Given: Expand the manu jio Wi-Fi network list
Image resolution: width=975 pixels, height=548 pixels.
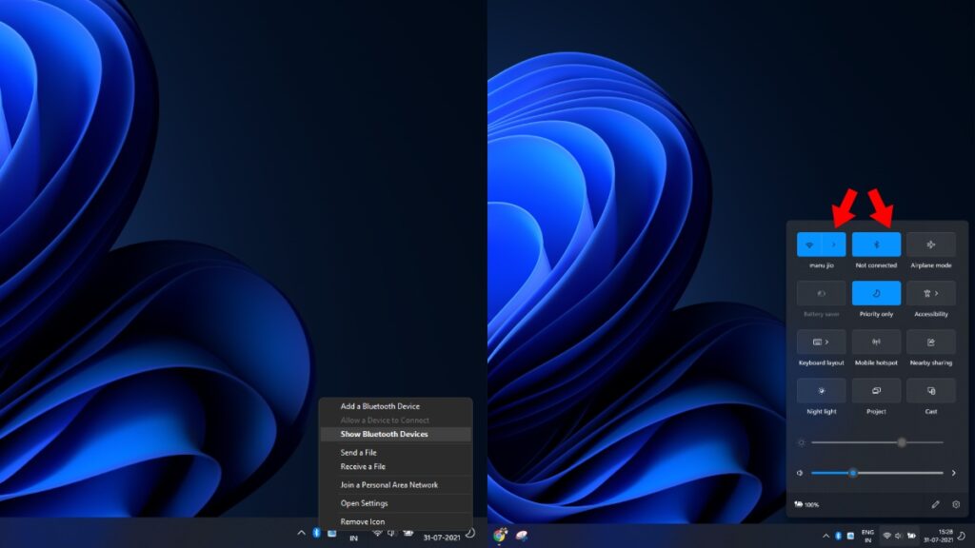Looking at the screenshot, I should [834, 243].
